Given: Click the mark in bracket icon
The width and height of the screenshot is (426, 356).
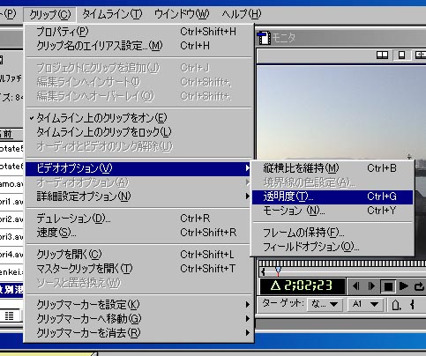Looking at the screenshot, I should click(413, 305).
